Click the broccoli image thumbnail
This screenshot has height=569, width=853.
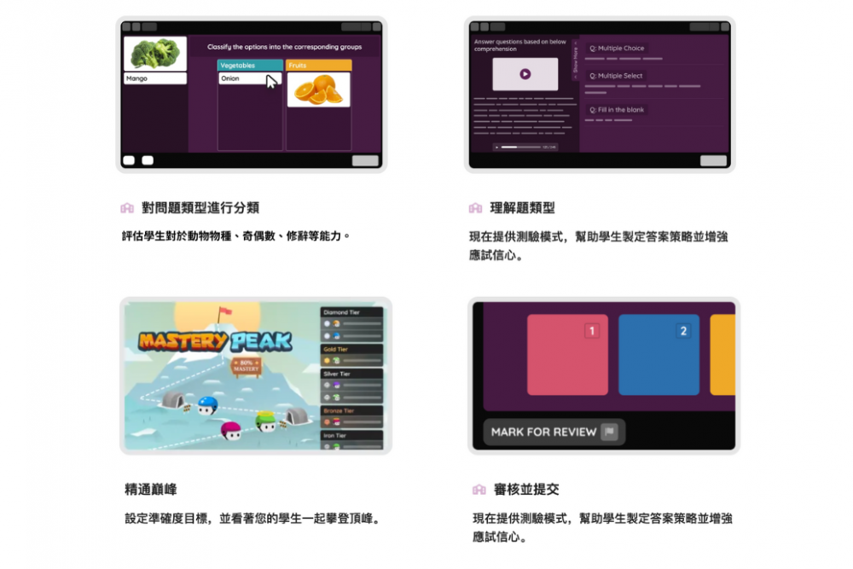click(x=154, y=53)
